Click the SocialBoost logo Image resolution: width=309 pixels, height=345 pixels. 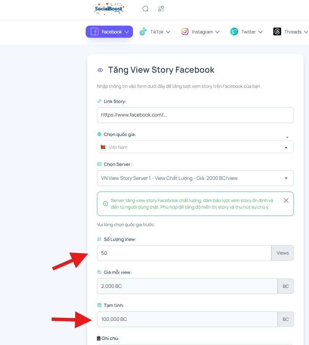pyautogui.click(x=109, y=9)
